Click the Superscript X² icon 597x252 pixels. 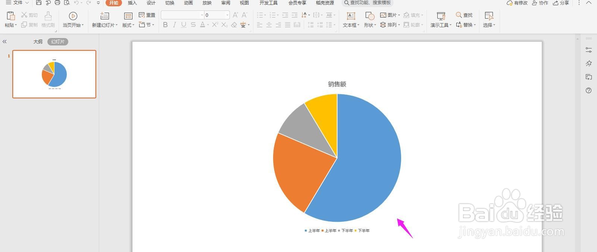[215, 25]
